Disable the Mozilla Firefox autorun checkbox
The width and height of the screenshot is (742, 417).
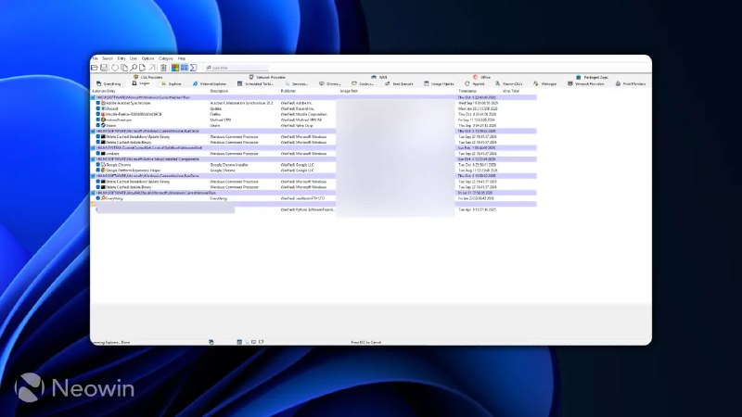click(98, 114)
